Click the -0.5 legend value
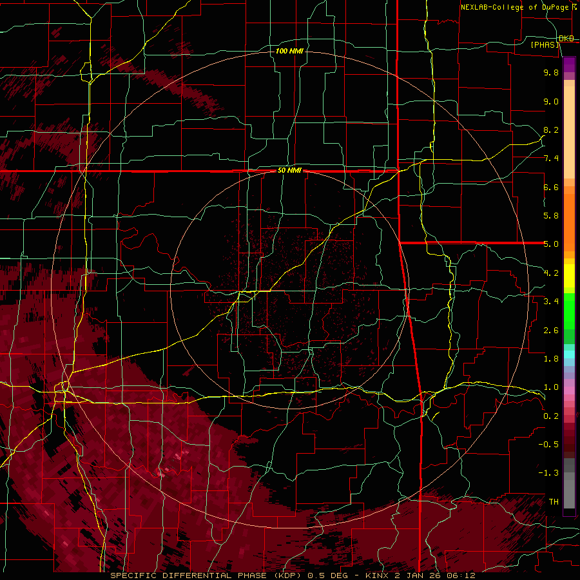The height and width of the screenshot is (580, 580). tap(548, 445)
